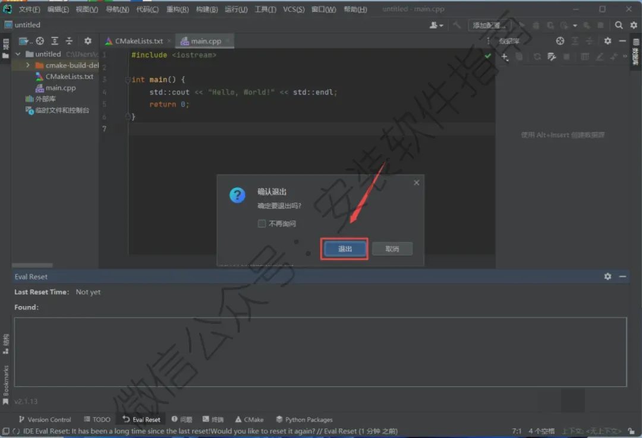
Task: Open the 文件(F) menu
Action: coord(29,9)
